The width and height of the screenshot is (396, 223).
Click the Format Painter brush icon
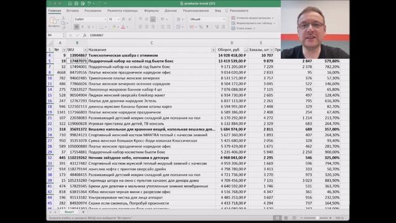(63, 27)
